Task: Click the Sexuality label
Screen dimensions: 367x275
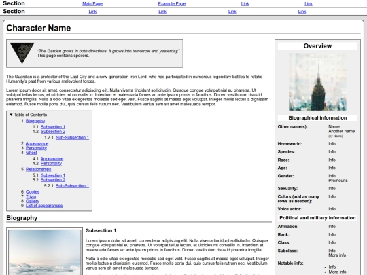Action: click(x=287, y=189)
